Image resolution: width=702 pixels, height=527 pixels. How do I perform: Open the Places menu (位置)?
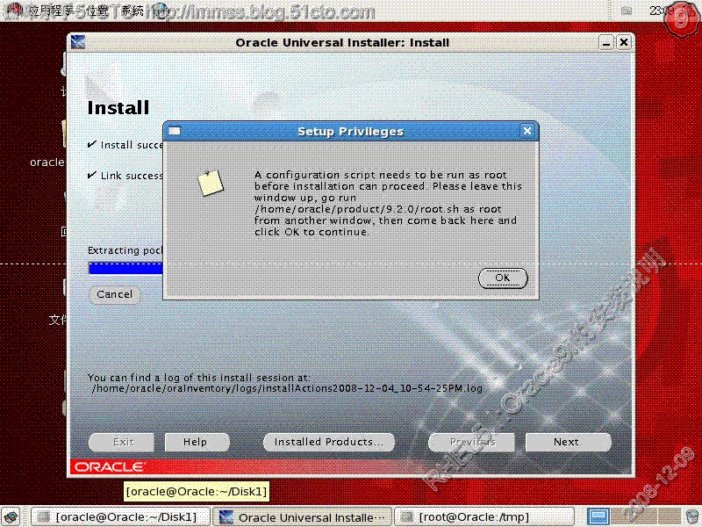(97, 11)
